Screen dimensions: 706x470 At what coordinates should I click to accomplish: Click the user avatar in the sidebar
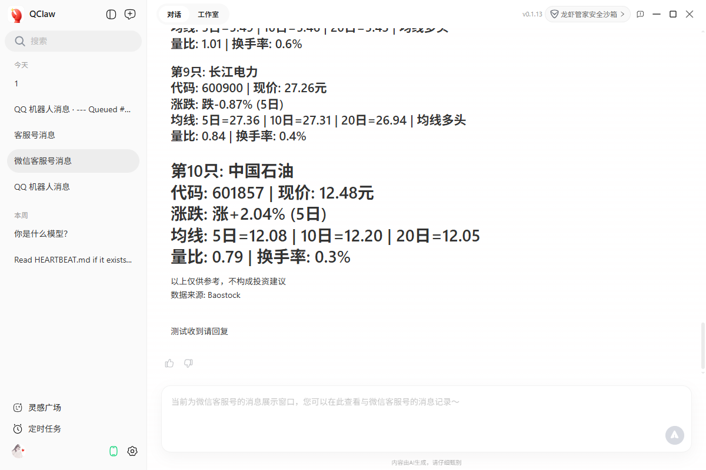[18, 451]
